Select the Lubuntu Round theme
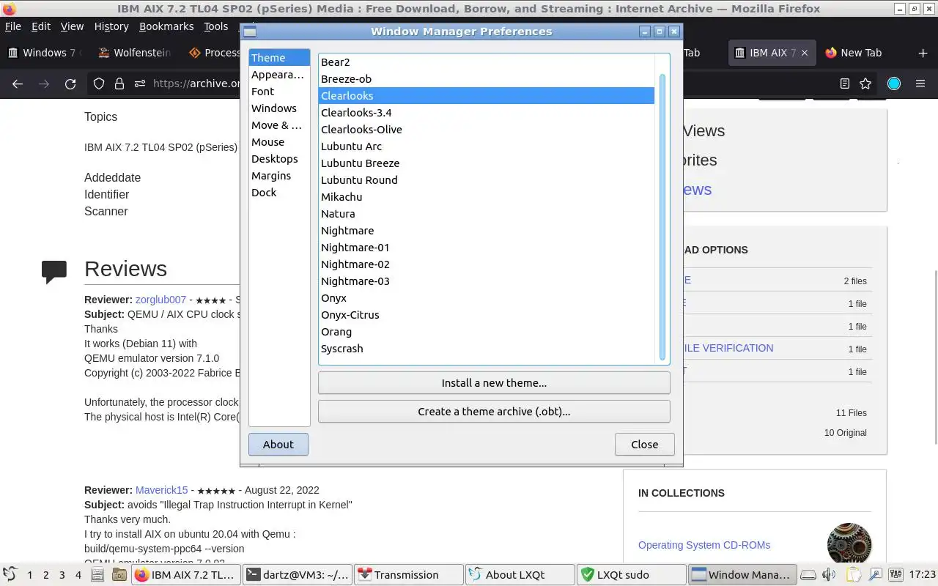This screenshot has width=938, height=586. click(487, 180)
